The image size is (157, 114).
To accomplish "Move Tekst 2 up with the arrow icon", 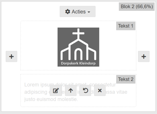I will pos(71,90).
